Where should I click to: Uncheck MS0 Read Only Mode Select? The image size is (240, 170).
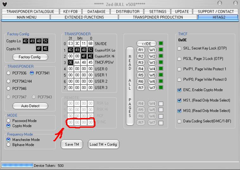pyautogui.click(x=179, y=111)
